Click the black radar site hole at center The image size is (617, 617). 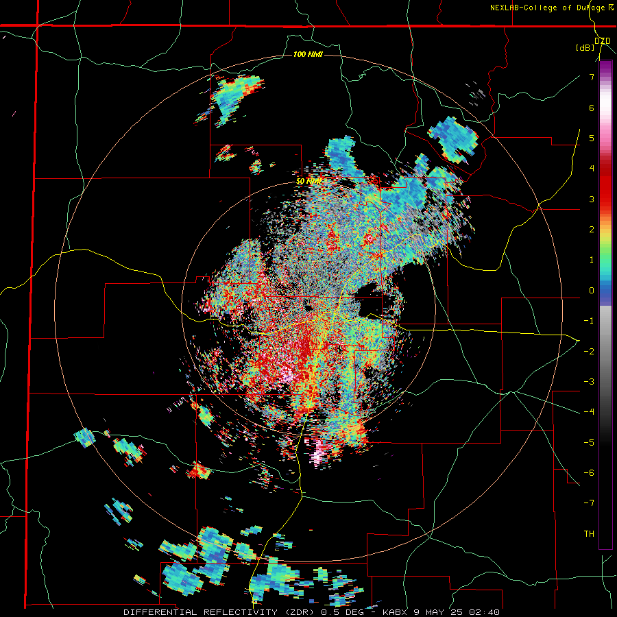(308, 306)
